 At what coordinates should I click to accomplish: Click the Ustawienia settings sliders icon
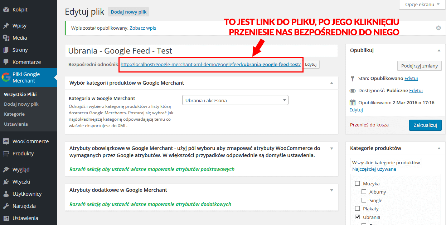pos(6,218)
